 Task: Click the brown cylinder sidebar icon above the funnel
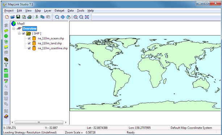pos(6,59)
